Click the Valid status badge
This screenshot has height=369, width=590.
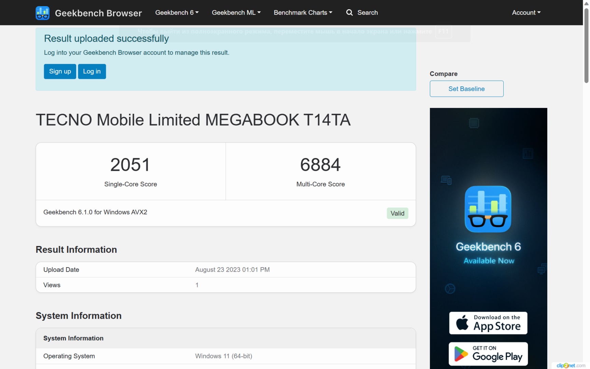point(397,213)
